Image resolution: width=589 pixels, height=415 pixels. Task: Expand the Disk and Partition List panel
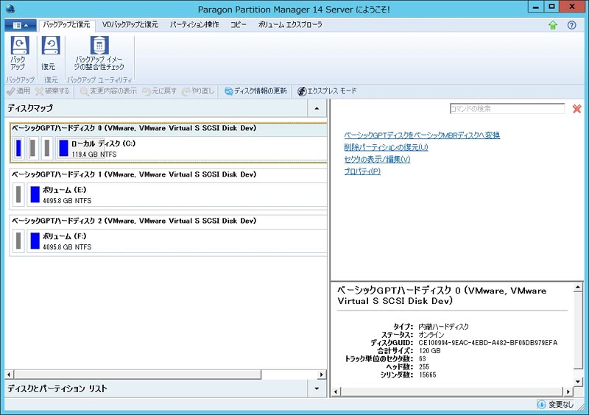[317, 388]
